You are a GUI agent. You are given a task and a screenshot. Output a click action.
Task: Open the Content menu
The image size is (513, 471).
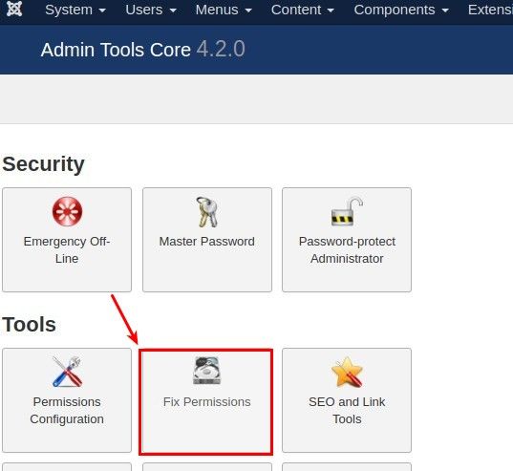(303, 10)
